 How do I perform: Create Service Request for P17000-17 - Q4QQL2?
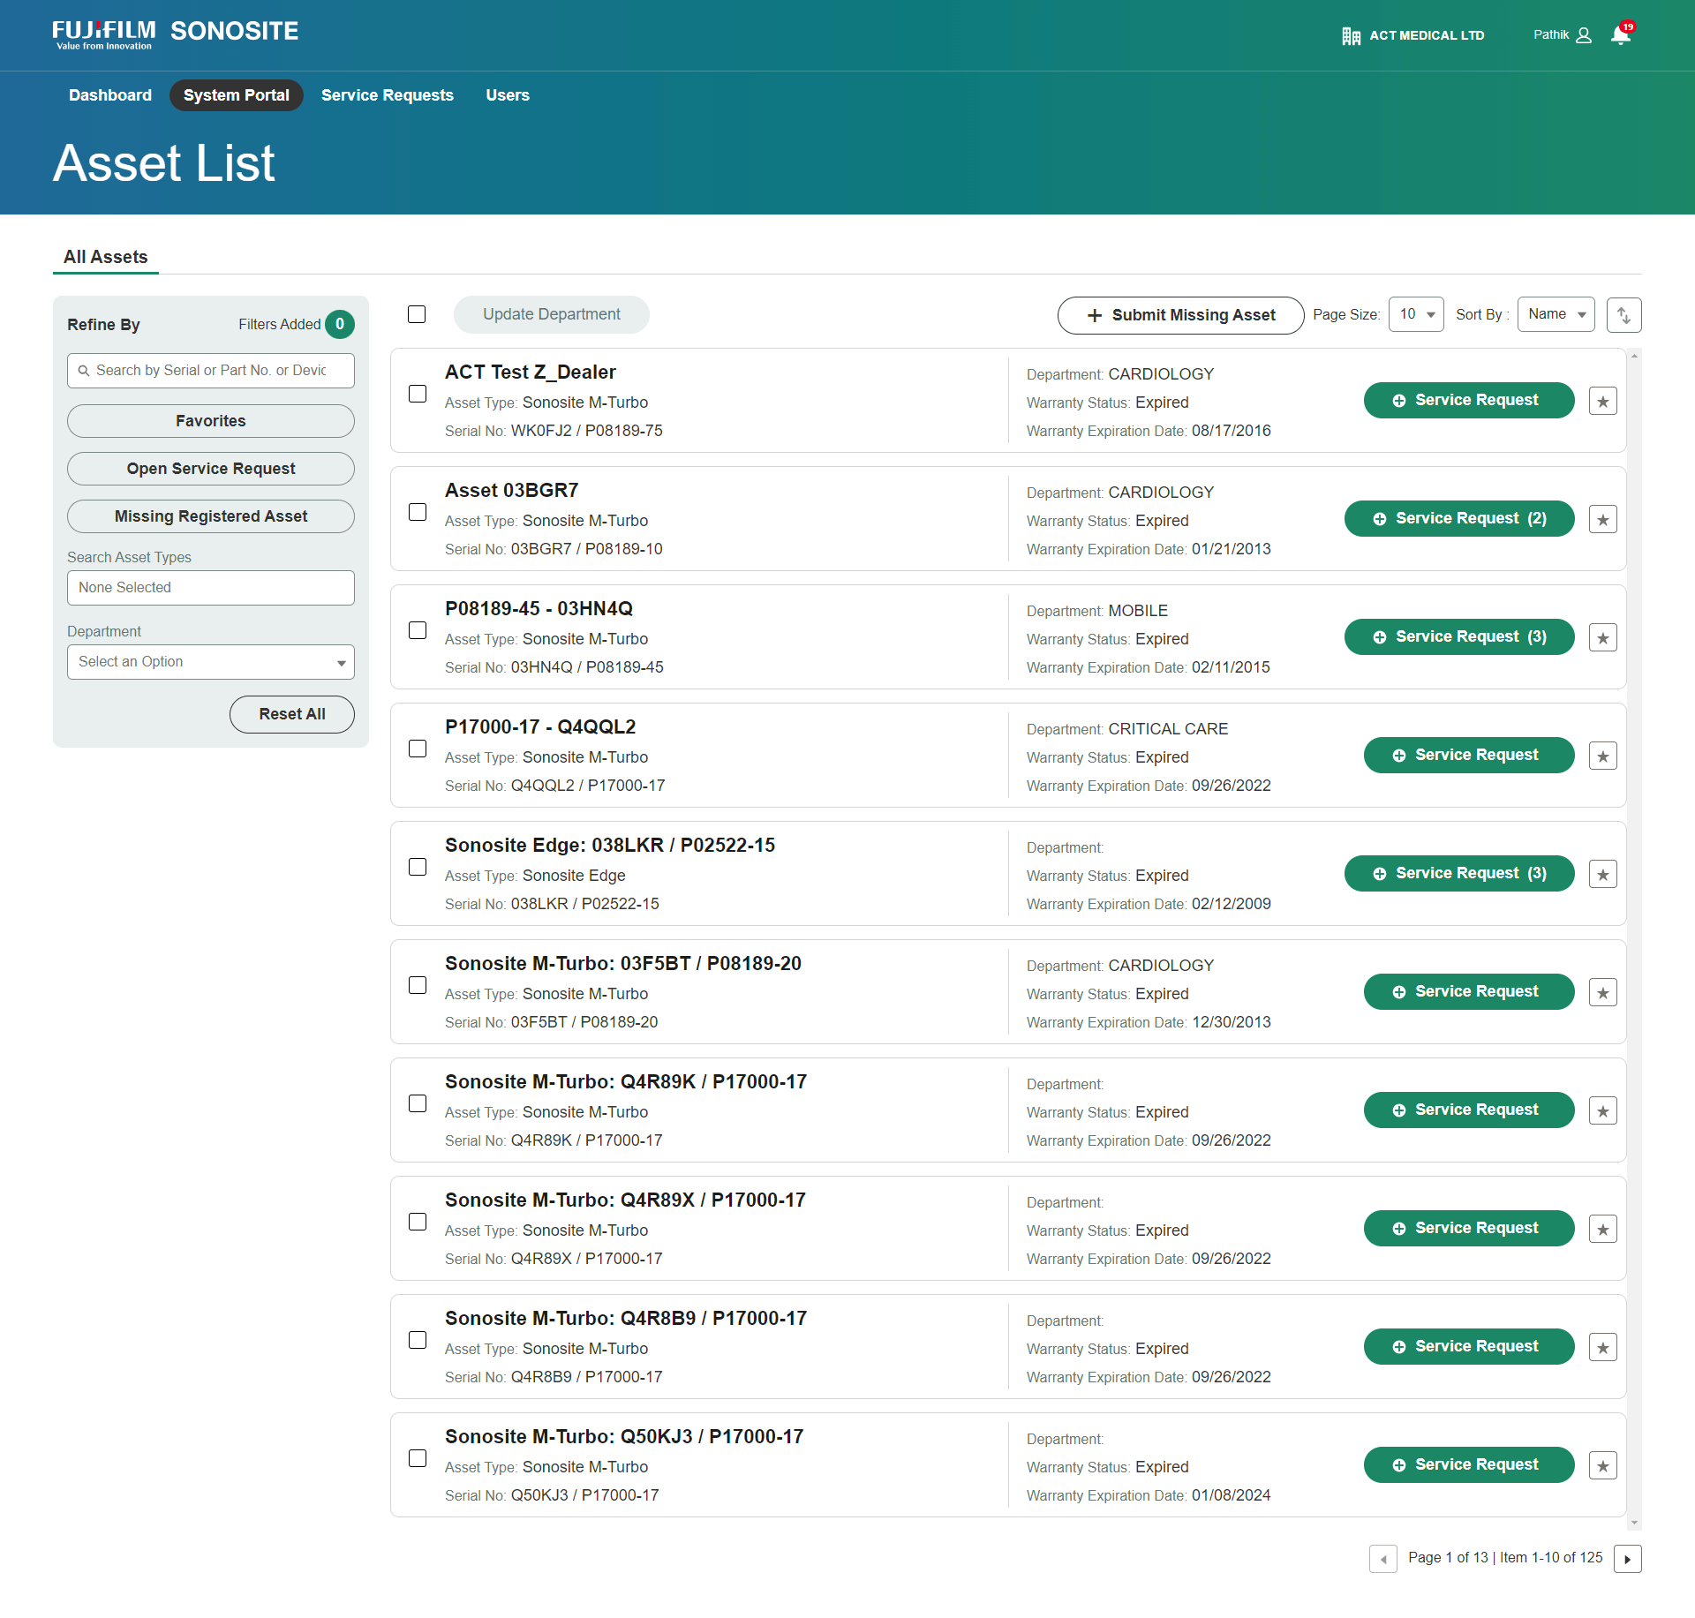(1469, 756)
